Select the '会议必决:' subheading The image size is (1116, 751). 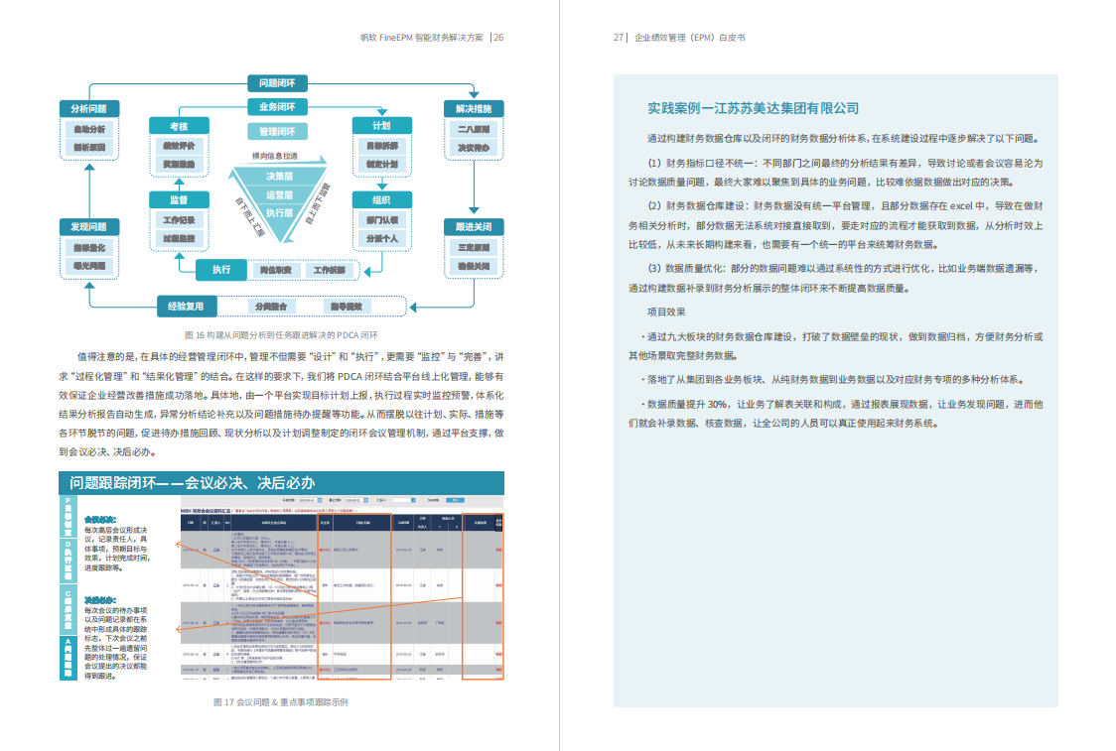coord(99,520)
